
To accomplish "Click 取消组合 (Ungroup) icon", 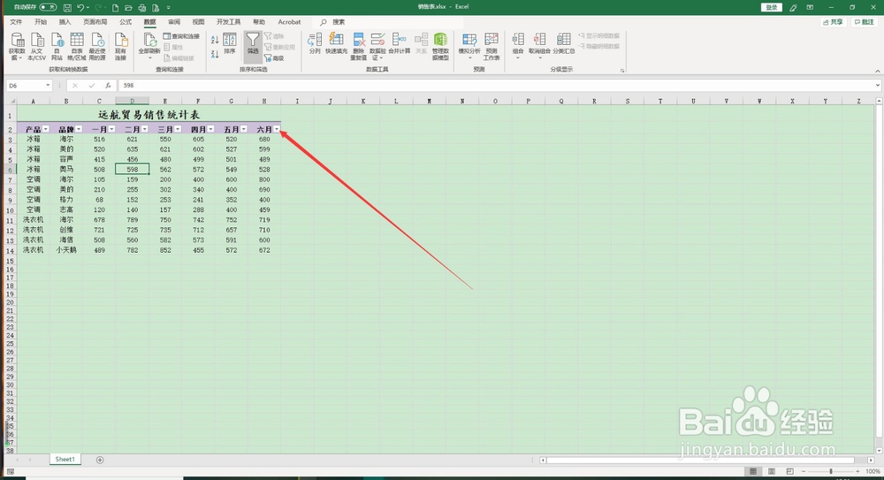I will click(x=539, y=46).
